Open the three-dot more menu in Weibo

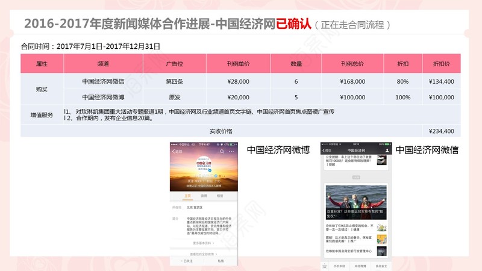click(x=231, y=152)
